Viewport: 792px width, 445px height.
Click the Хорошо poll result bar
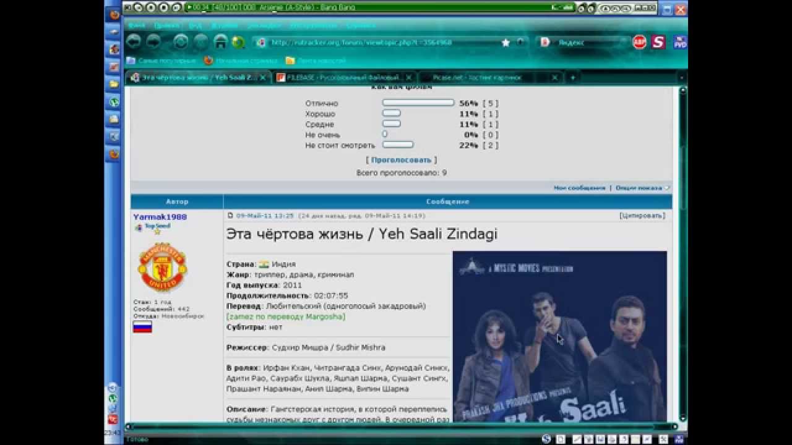392,114
